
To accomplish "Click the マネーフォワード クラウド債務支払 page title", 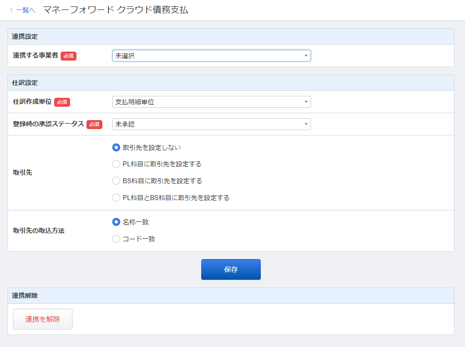I will click(x=116, y=10).
